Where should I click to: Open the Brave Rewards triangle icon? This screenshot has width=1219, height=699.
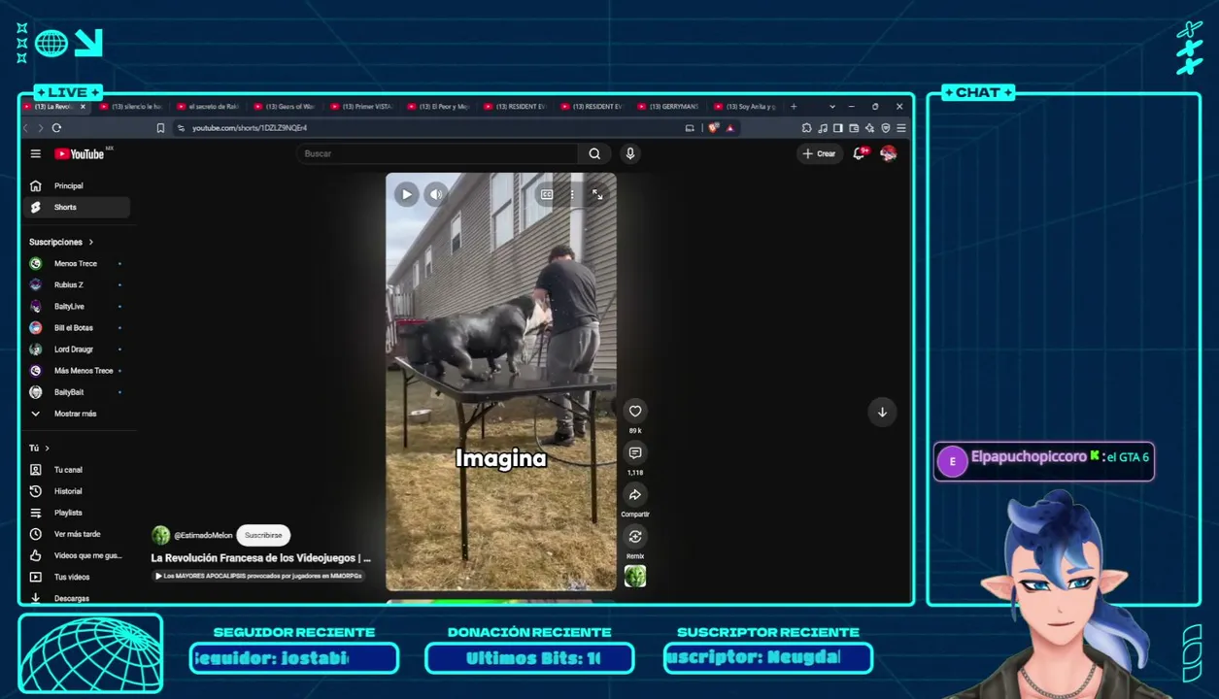729,128
